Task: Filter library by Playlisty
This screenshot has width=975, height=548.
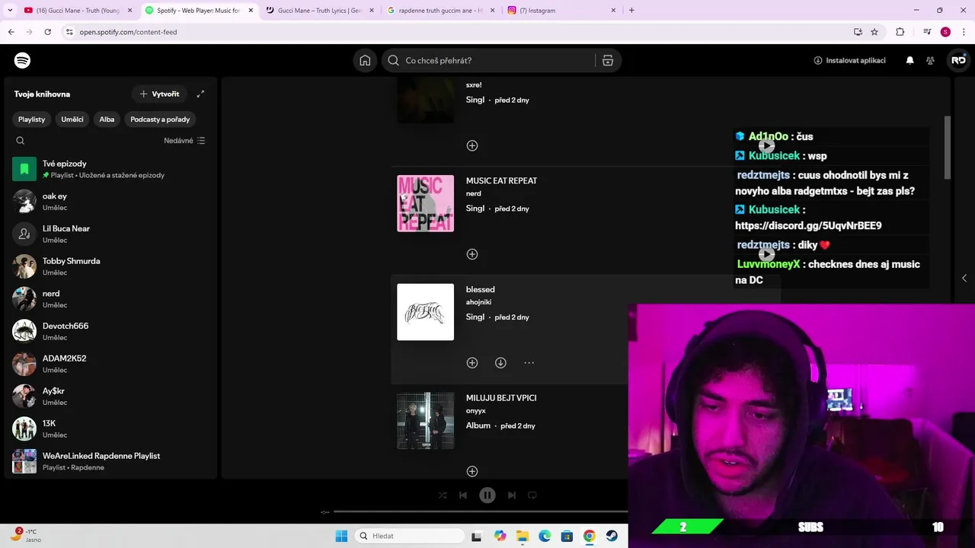Action: tap(32, 119)
